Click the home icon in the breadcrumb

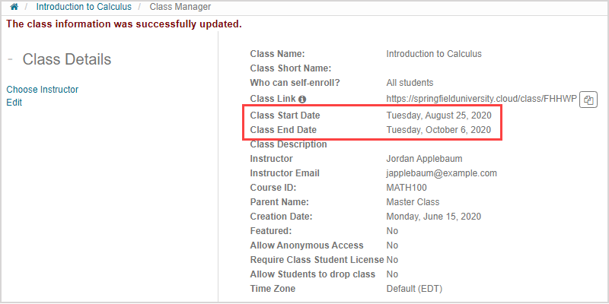click(x=14, y=7)
